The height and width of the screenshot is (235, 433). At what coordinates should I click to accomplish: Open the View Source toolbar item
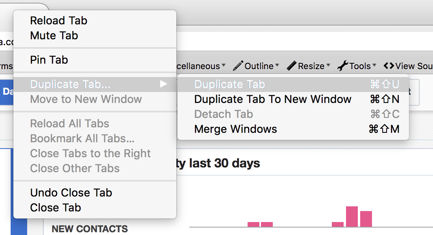[x=408, y=66]
